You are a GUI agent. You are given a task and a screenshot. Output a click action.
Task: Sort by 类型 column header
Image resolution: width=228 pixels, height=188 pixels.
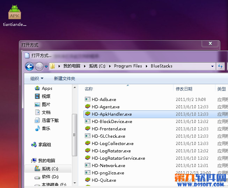pos(221,89)
